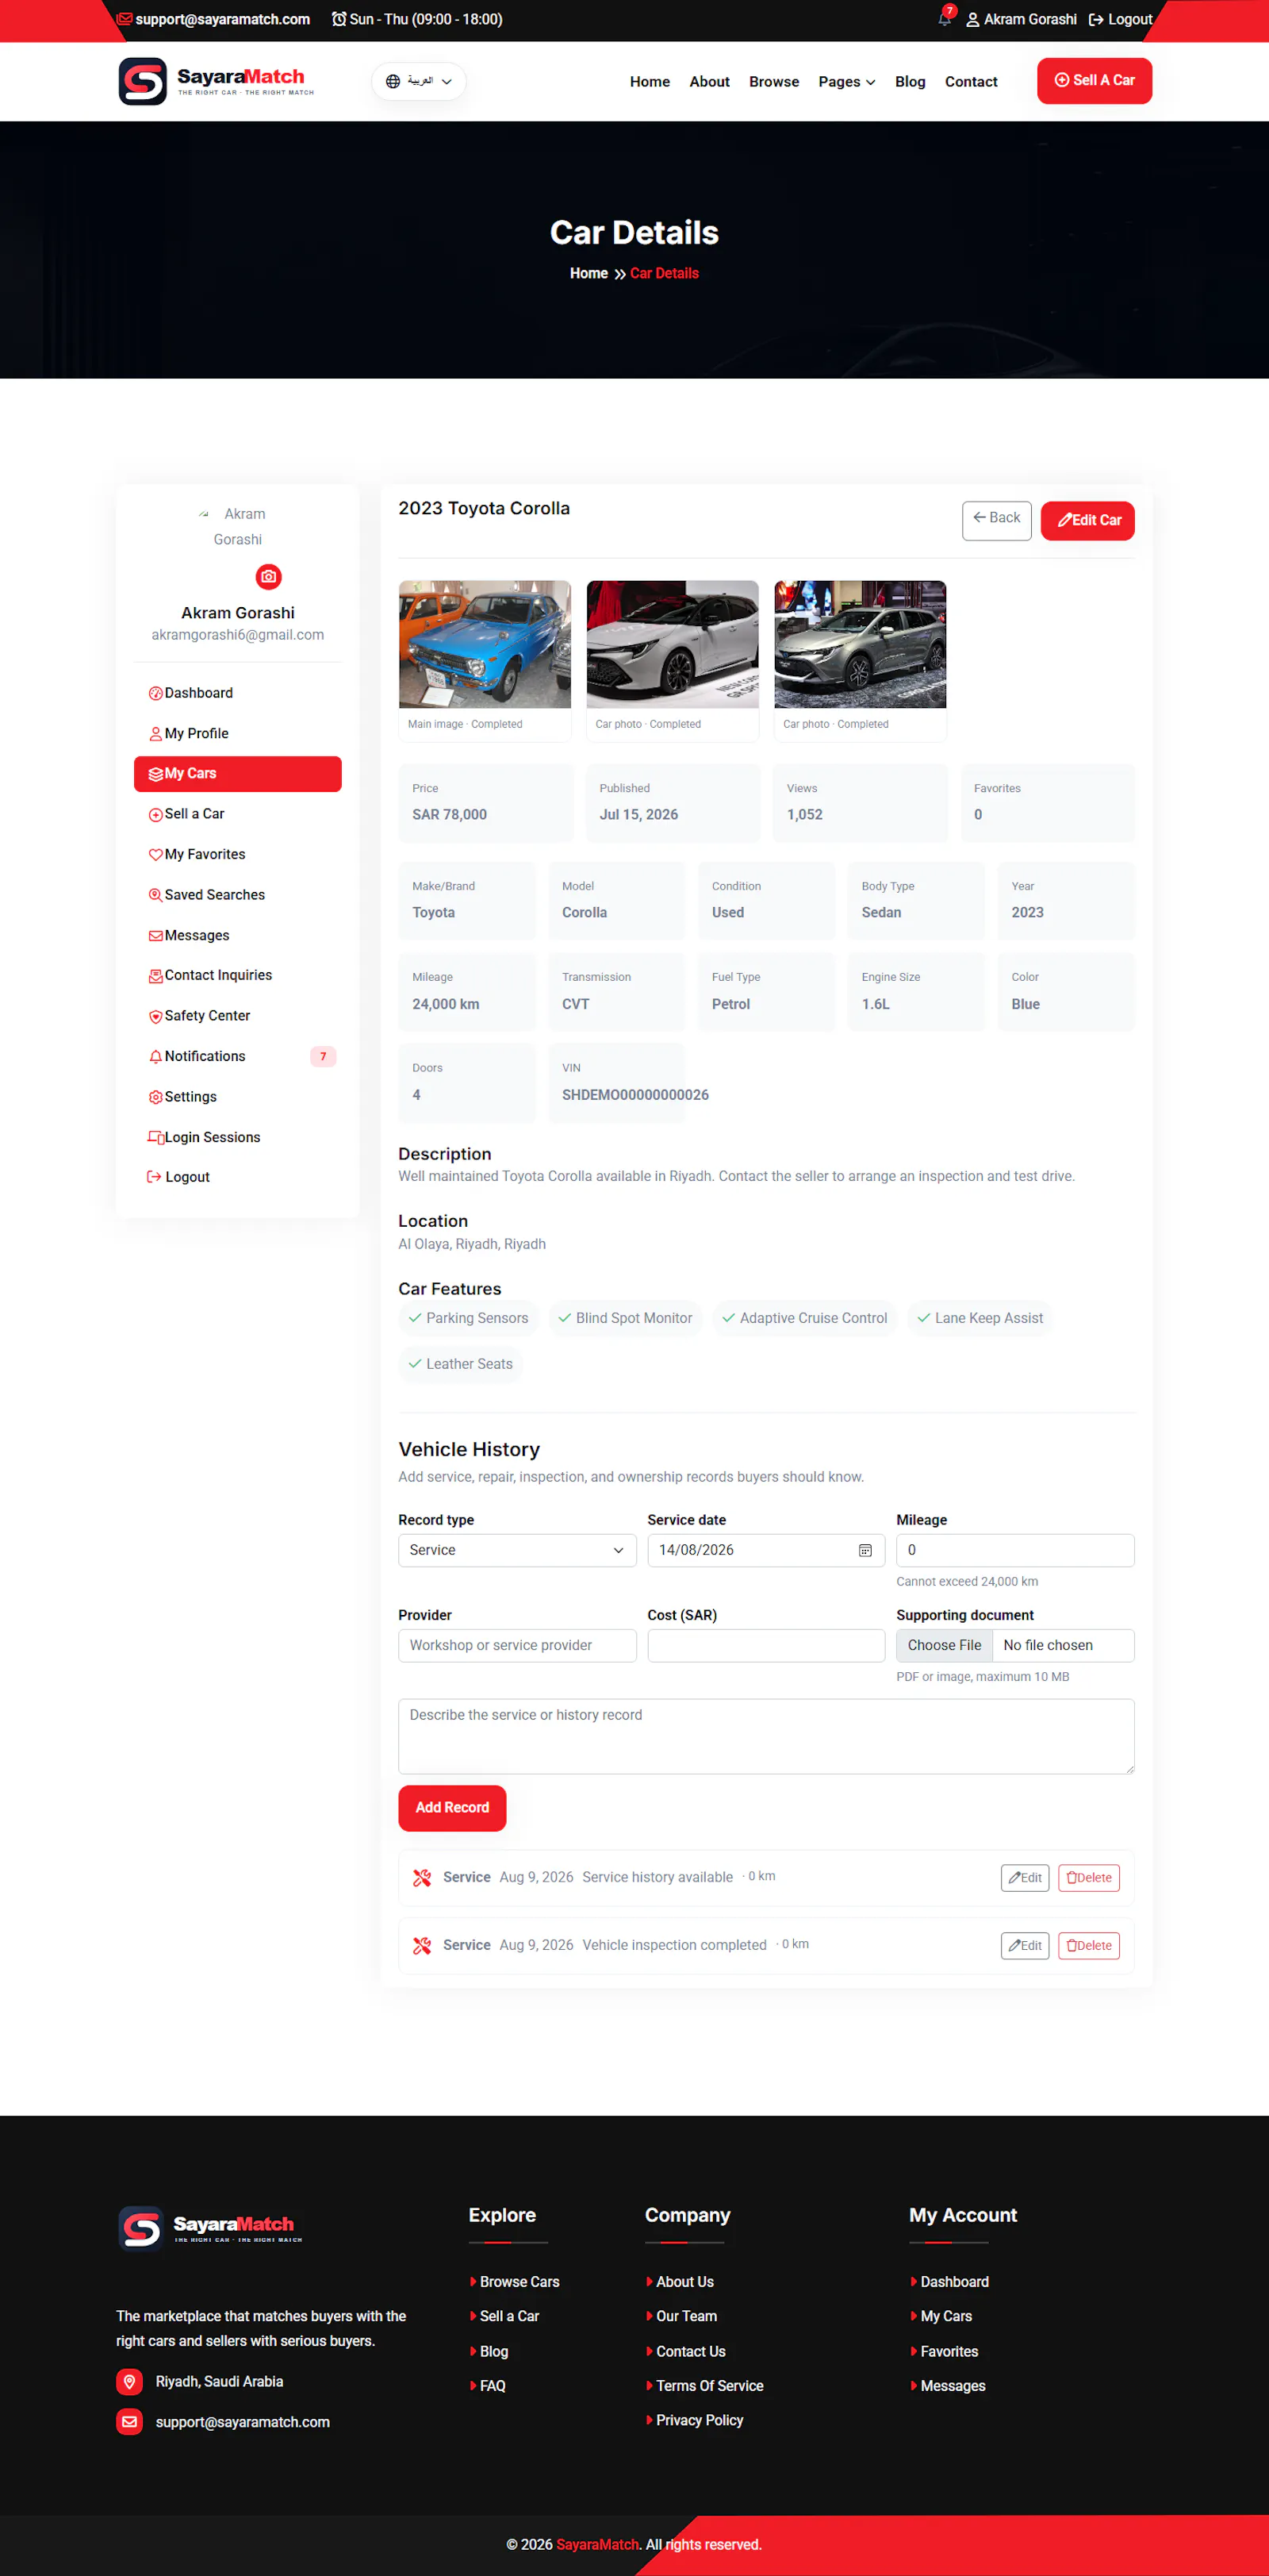Click the Choose File button
Viewport: 1269px width, 2576px height.
point(945,1646)
